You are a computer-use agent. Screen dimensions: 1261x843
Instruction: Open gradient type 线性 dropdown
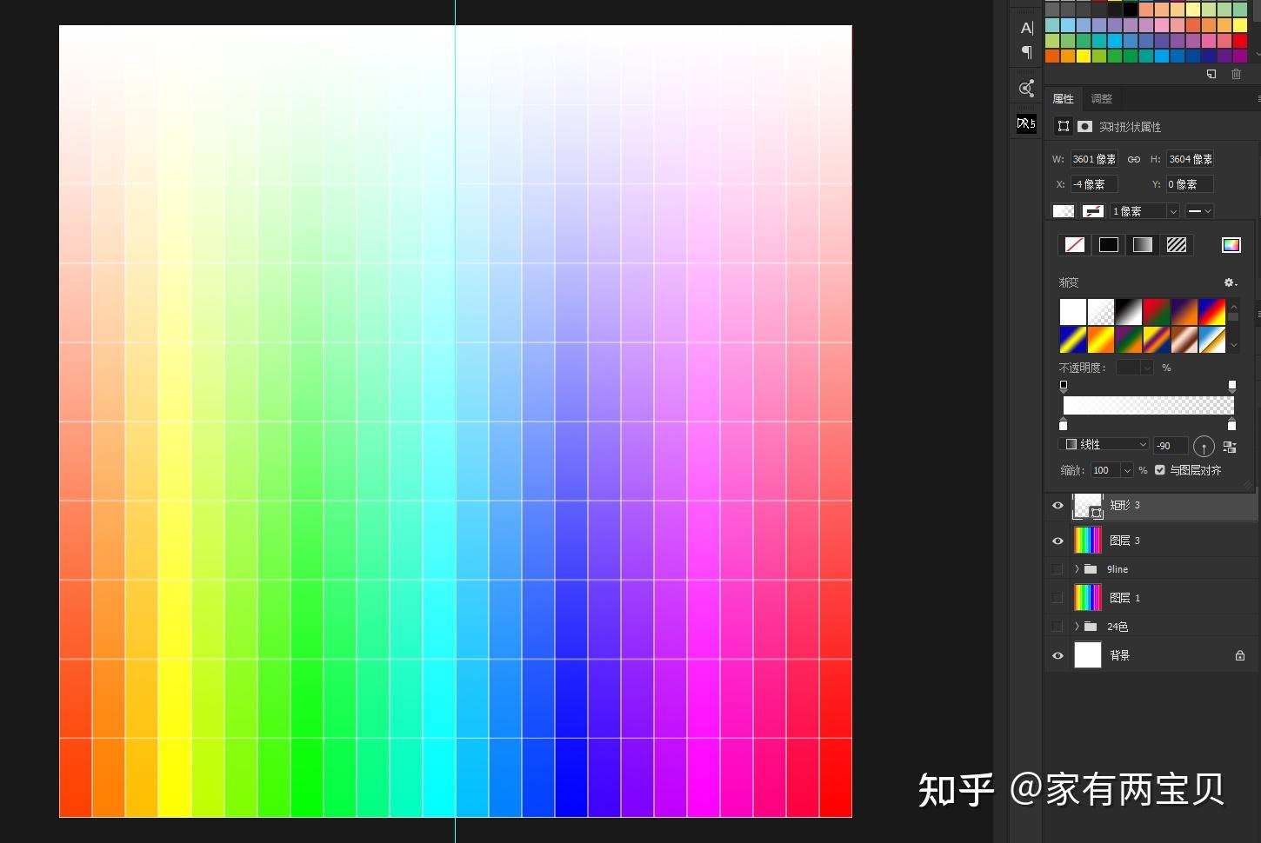(1105, 444)
